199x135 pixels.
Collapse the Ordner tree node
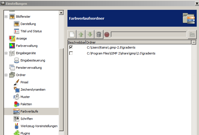pyautogui.click(x=6, y=75)
